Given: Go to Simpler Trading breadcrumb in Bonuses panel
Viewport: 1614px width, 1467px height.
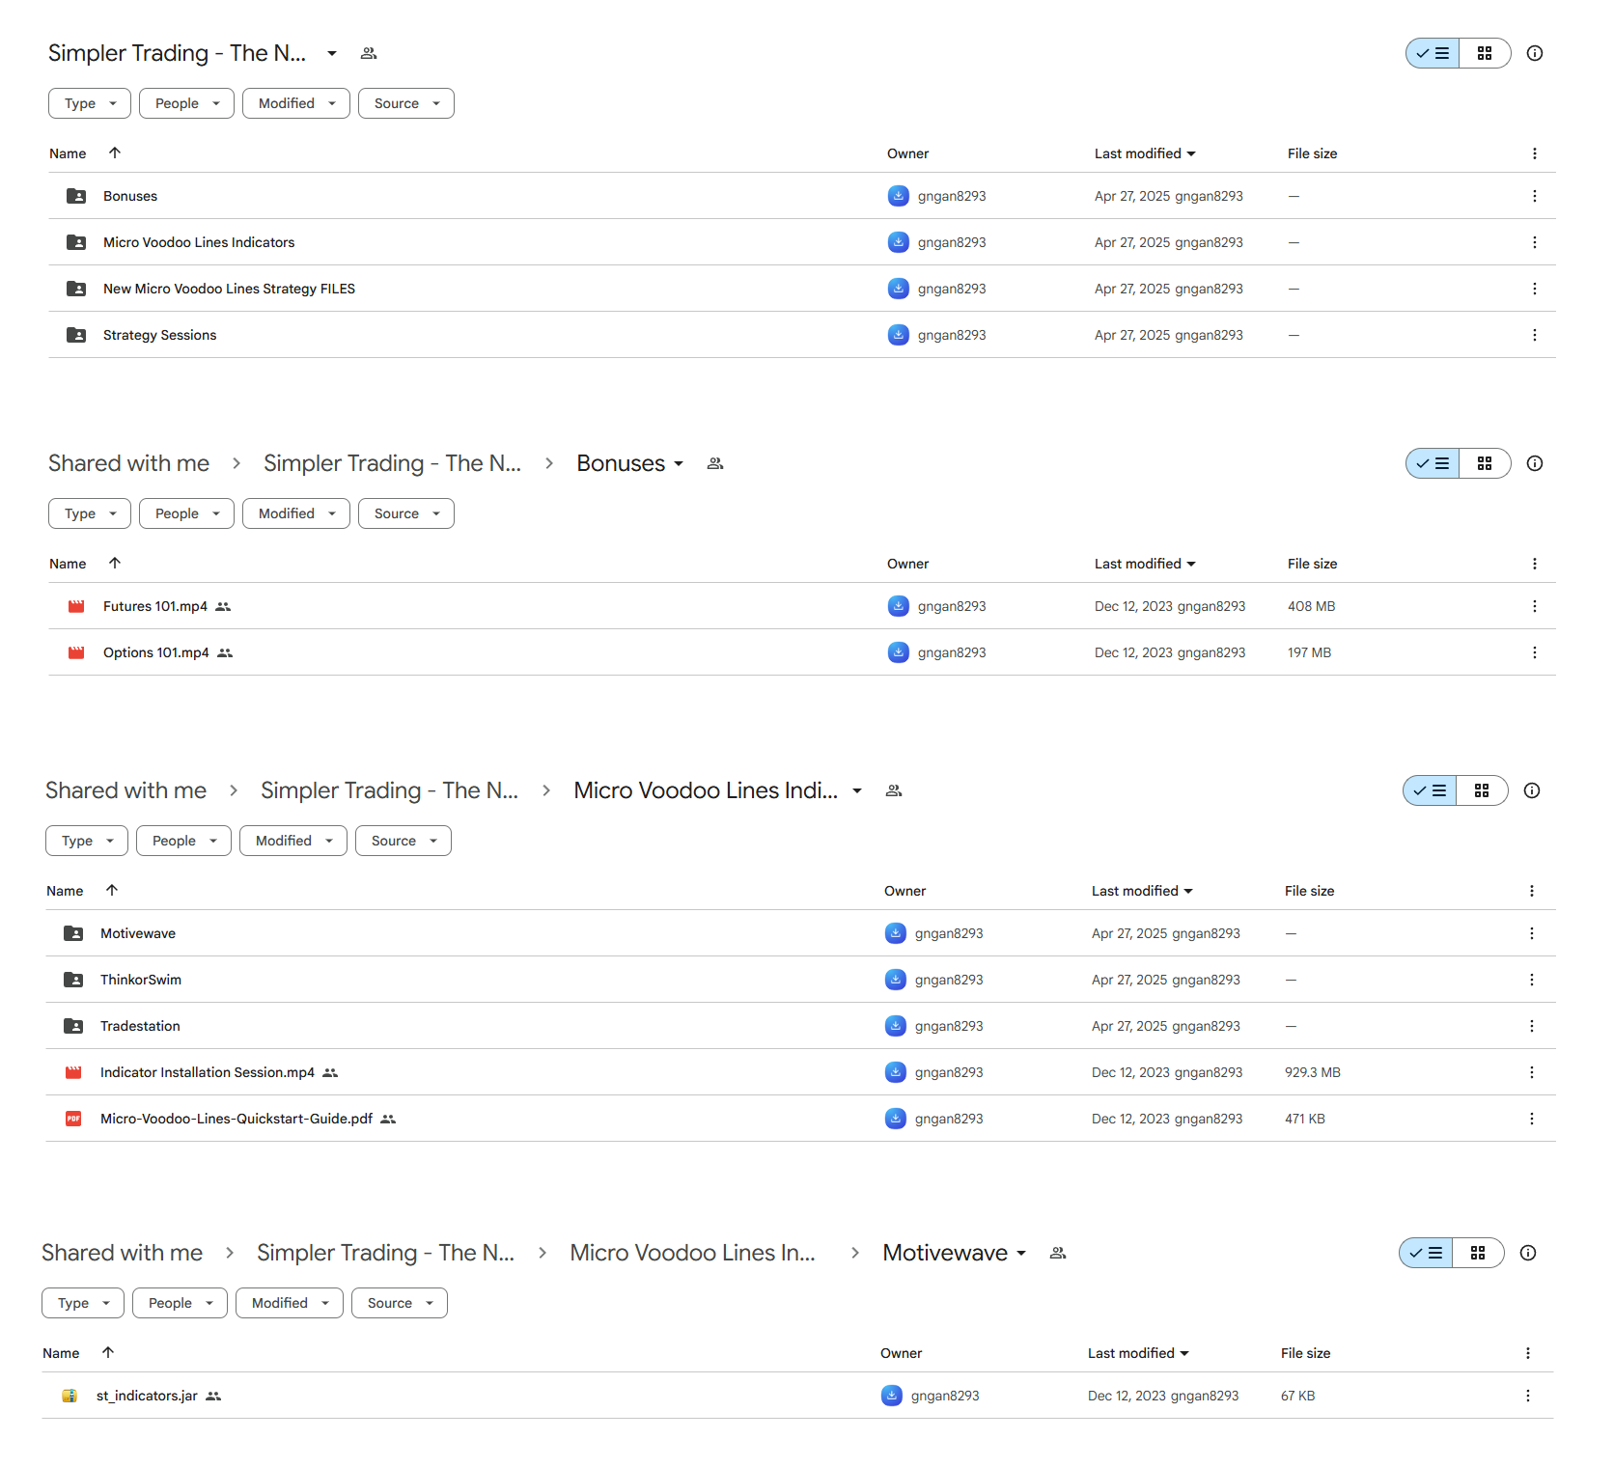Looking at the screenshot, I should tap(392, 463).
